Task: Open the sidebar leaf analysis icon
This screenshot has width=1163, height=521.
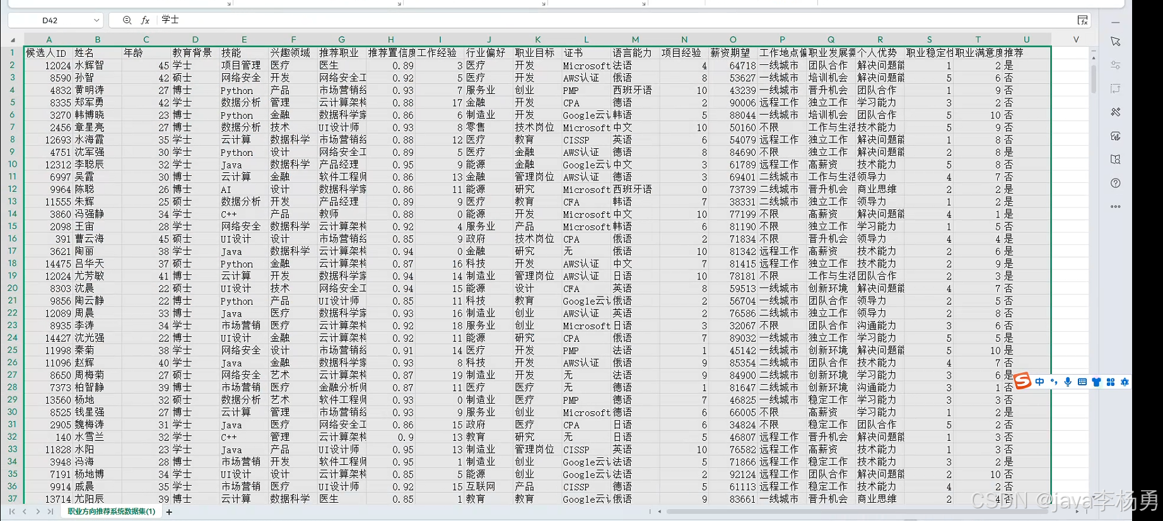Action: (x=1115, y=136)
